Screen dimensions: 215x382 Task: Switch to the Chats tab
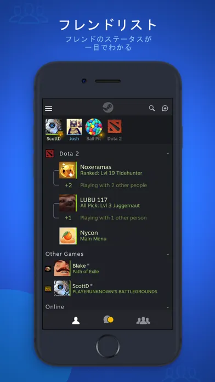[108, 319]
